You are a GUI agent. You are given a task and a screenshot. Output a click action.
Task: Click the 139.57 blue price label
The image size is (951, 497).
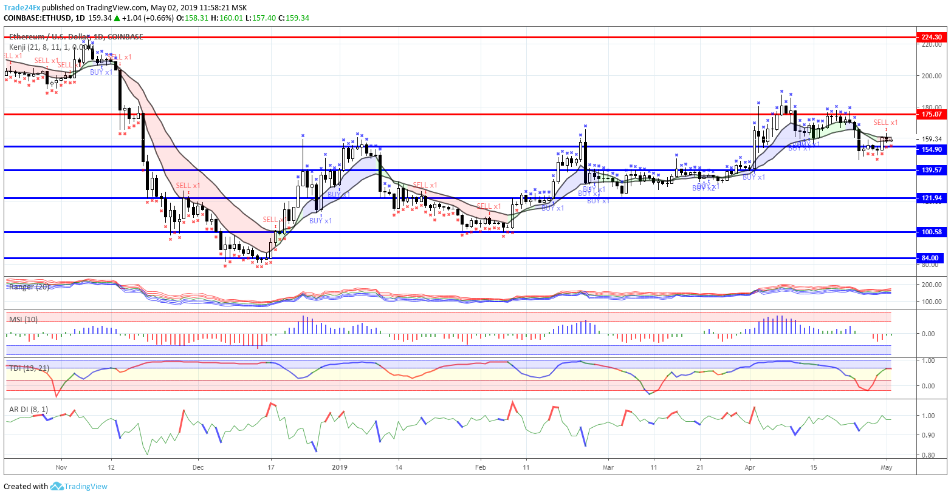932,170
